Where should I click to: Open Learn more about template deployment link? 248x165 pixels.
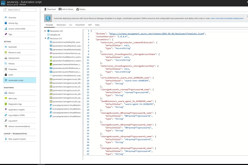click(227, 18)
